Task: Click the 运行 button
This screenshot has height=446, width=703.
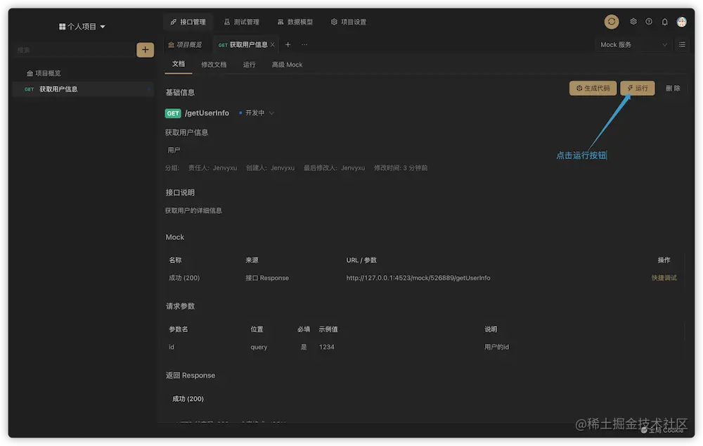Action: (x=636, y=88)
